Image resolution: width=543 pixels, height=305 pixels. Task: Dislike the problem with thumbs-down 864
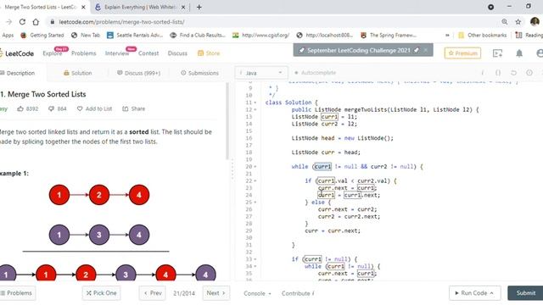pyautogui.click(x=58, y=108)
